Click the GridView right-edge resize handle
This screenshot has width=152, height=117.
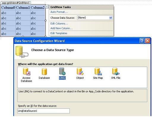(45, 20)
